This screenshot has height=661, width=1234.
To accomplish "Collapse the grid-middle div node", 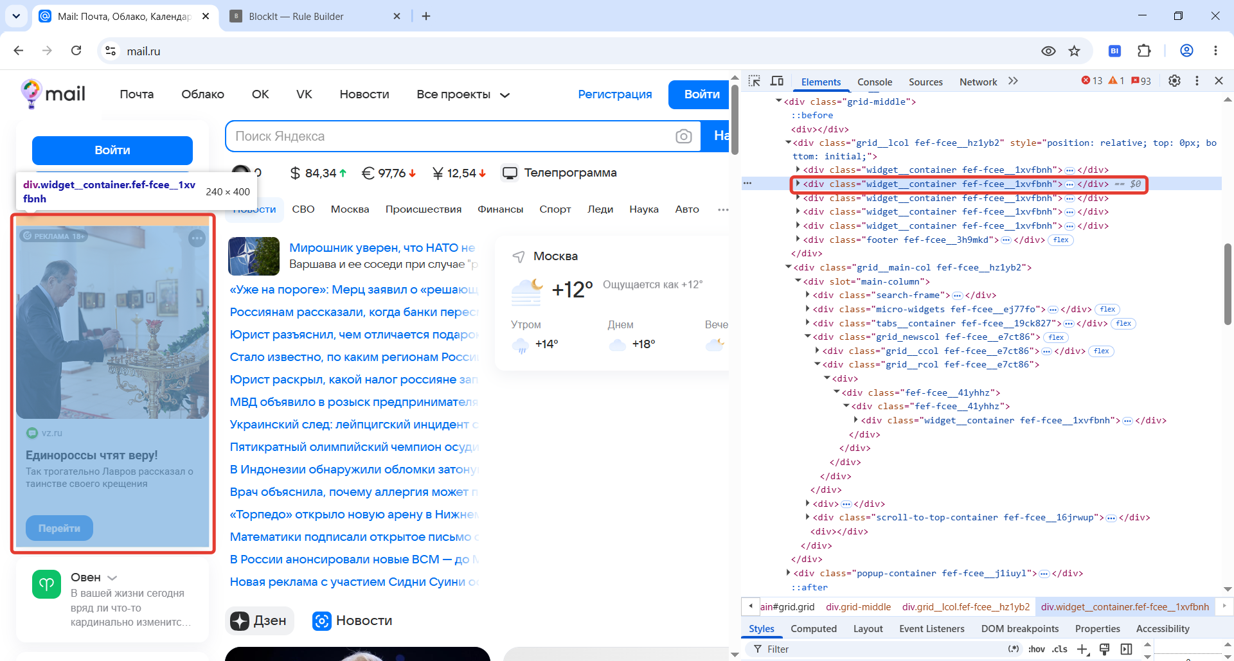I will pos(779,101).
